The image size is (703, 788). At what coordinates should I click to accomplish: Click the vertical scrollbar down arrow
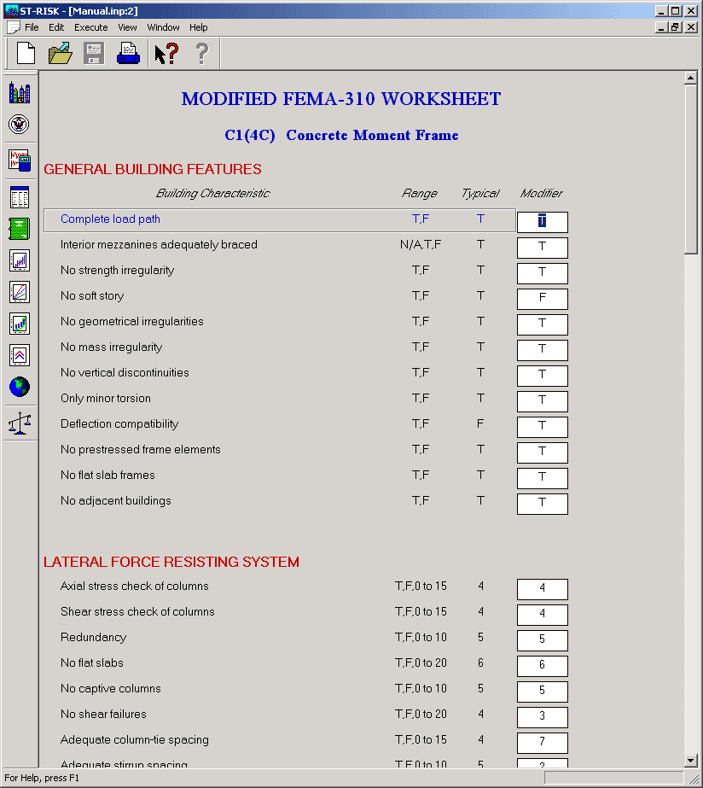691,761
